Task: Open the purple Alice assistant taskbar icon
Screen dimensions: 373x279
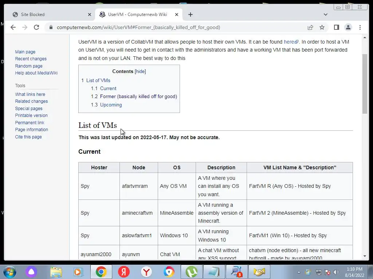Action: click(x=31, y=272)
